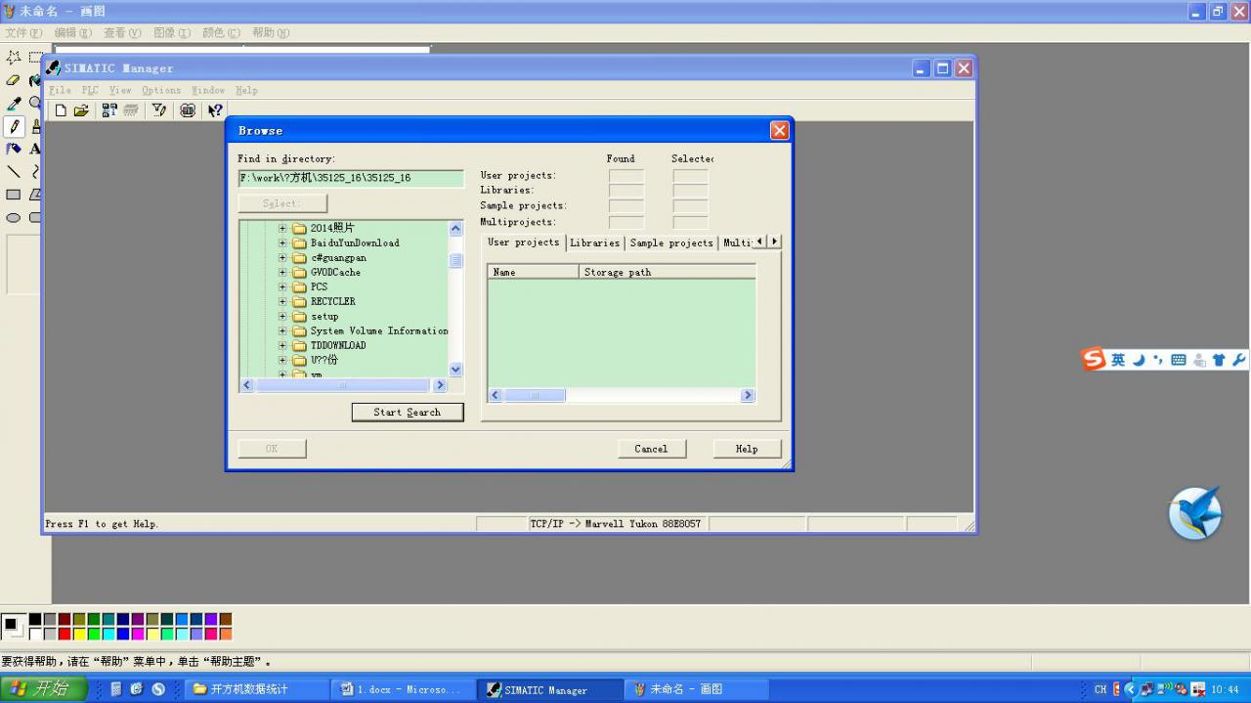Screen dimensions: 1251x703
Task: Expand the BaiduYunDownload folder node
Action: coord(282,243)
